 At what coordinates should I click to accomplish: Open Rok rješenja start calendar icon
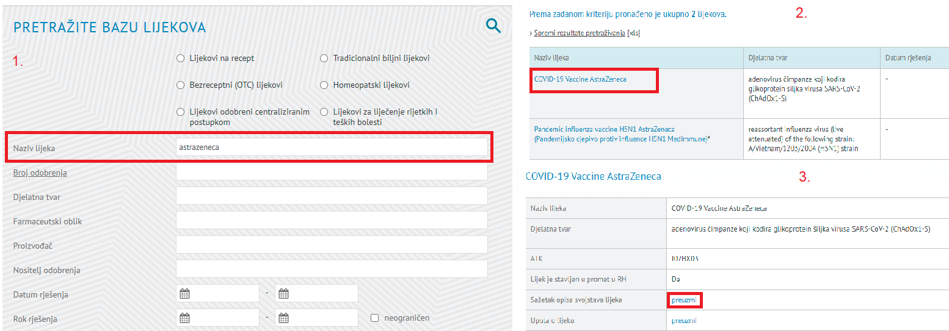click(185, 318)
